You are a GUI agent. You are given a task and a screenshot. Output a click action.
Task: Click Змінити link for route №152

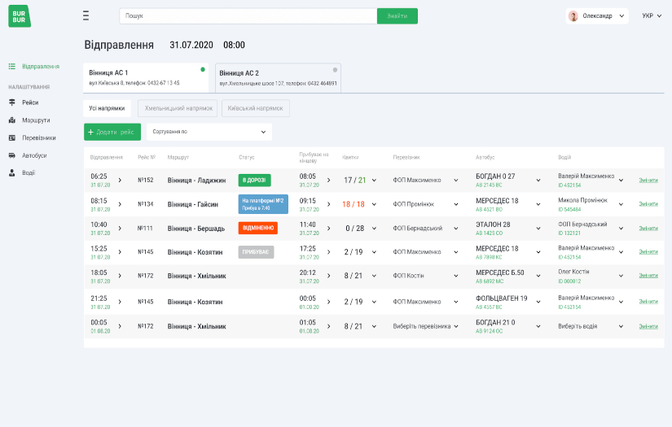648,180
